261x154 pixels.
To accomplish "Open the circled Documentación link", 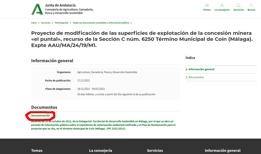I will (41, 116).
